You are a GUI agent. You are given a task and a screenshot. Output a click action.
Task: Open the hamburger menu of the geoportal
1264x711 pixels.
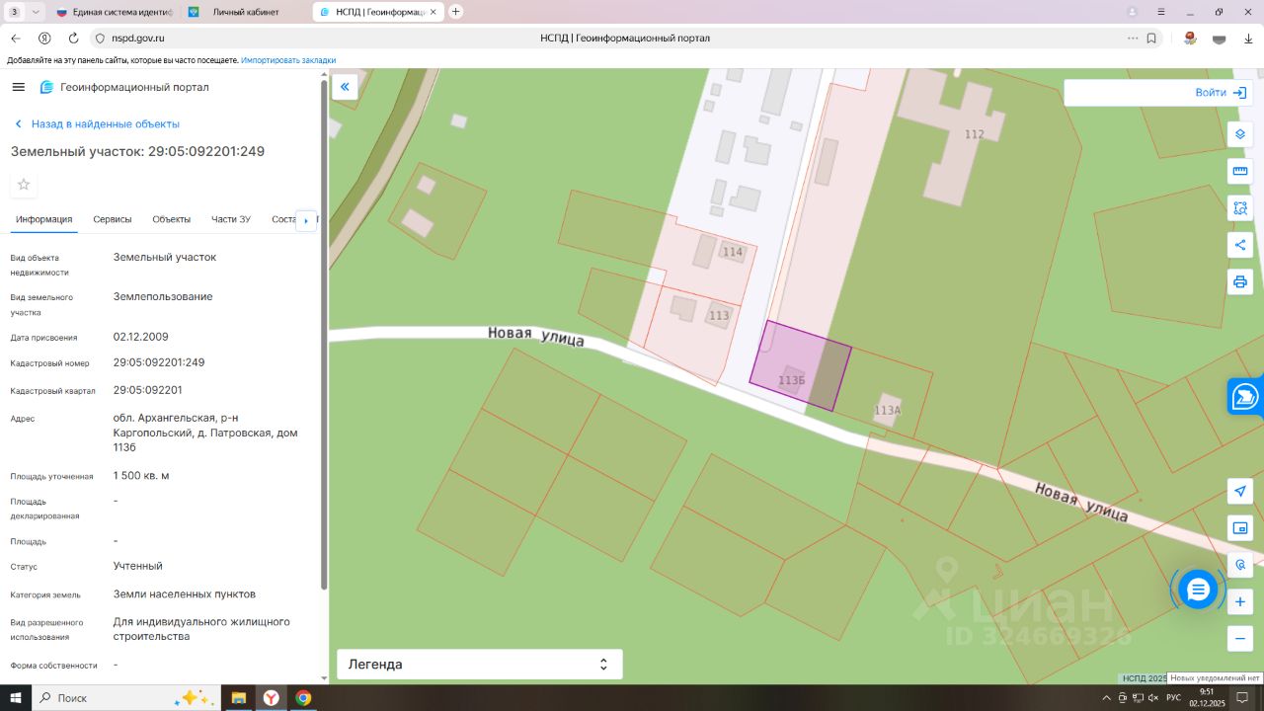[18, 87]
